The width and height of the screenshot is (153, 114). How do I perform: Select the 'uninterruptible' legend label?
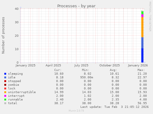pyautogui.click(x=22, y=92)
